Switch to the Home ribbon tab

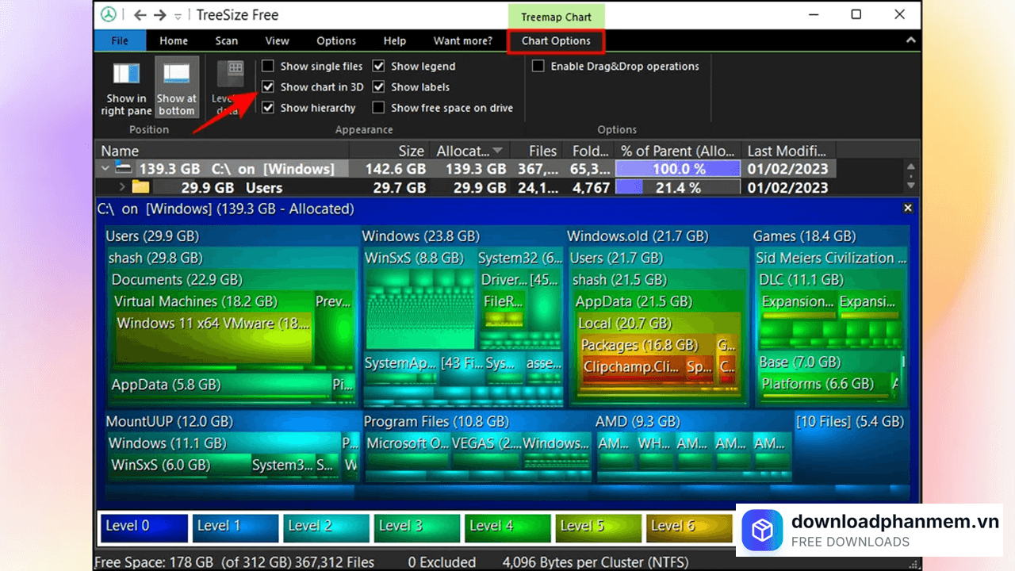pos(174,41)
